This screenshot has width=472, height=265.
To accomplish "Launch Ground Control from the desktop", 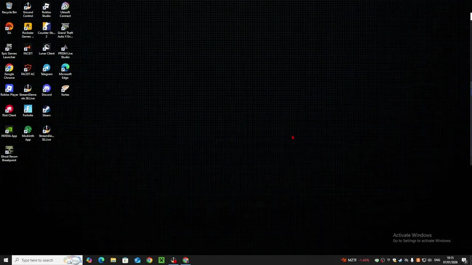I will 28,10.
